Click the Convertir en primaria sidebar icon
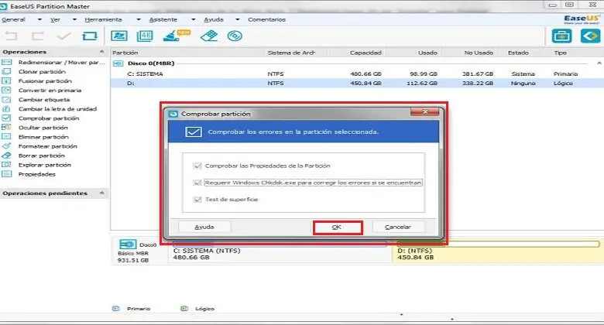The height and width of the screenshot is (325, 604). click(6, 90)
